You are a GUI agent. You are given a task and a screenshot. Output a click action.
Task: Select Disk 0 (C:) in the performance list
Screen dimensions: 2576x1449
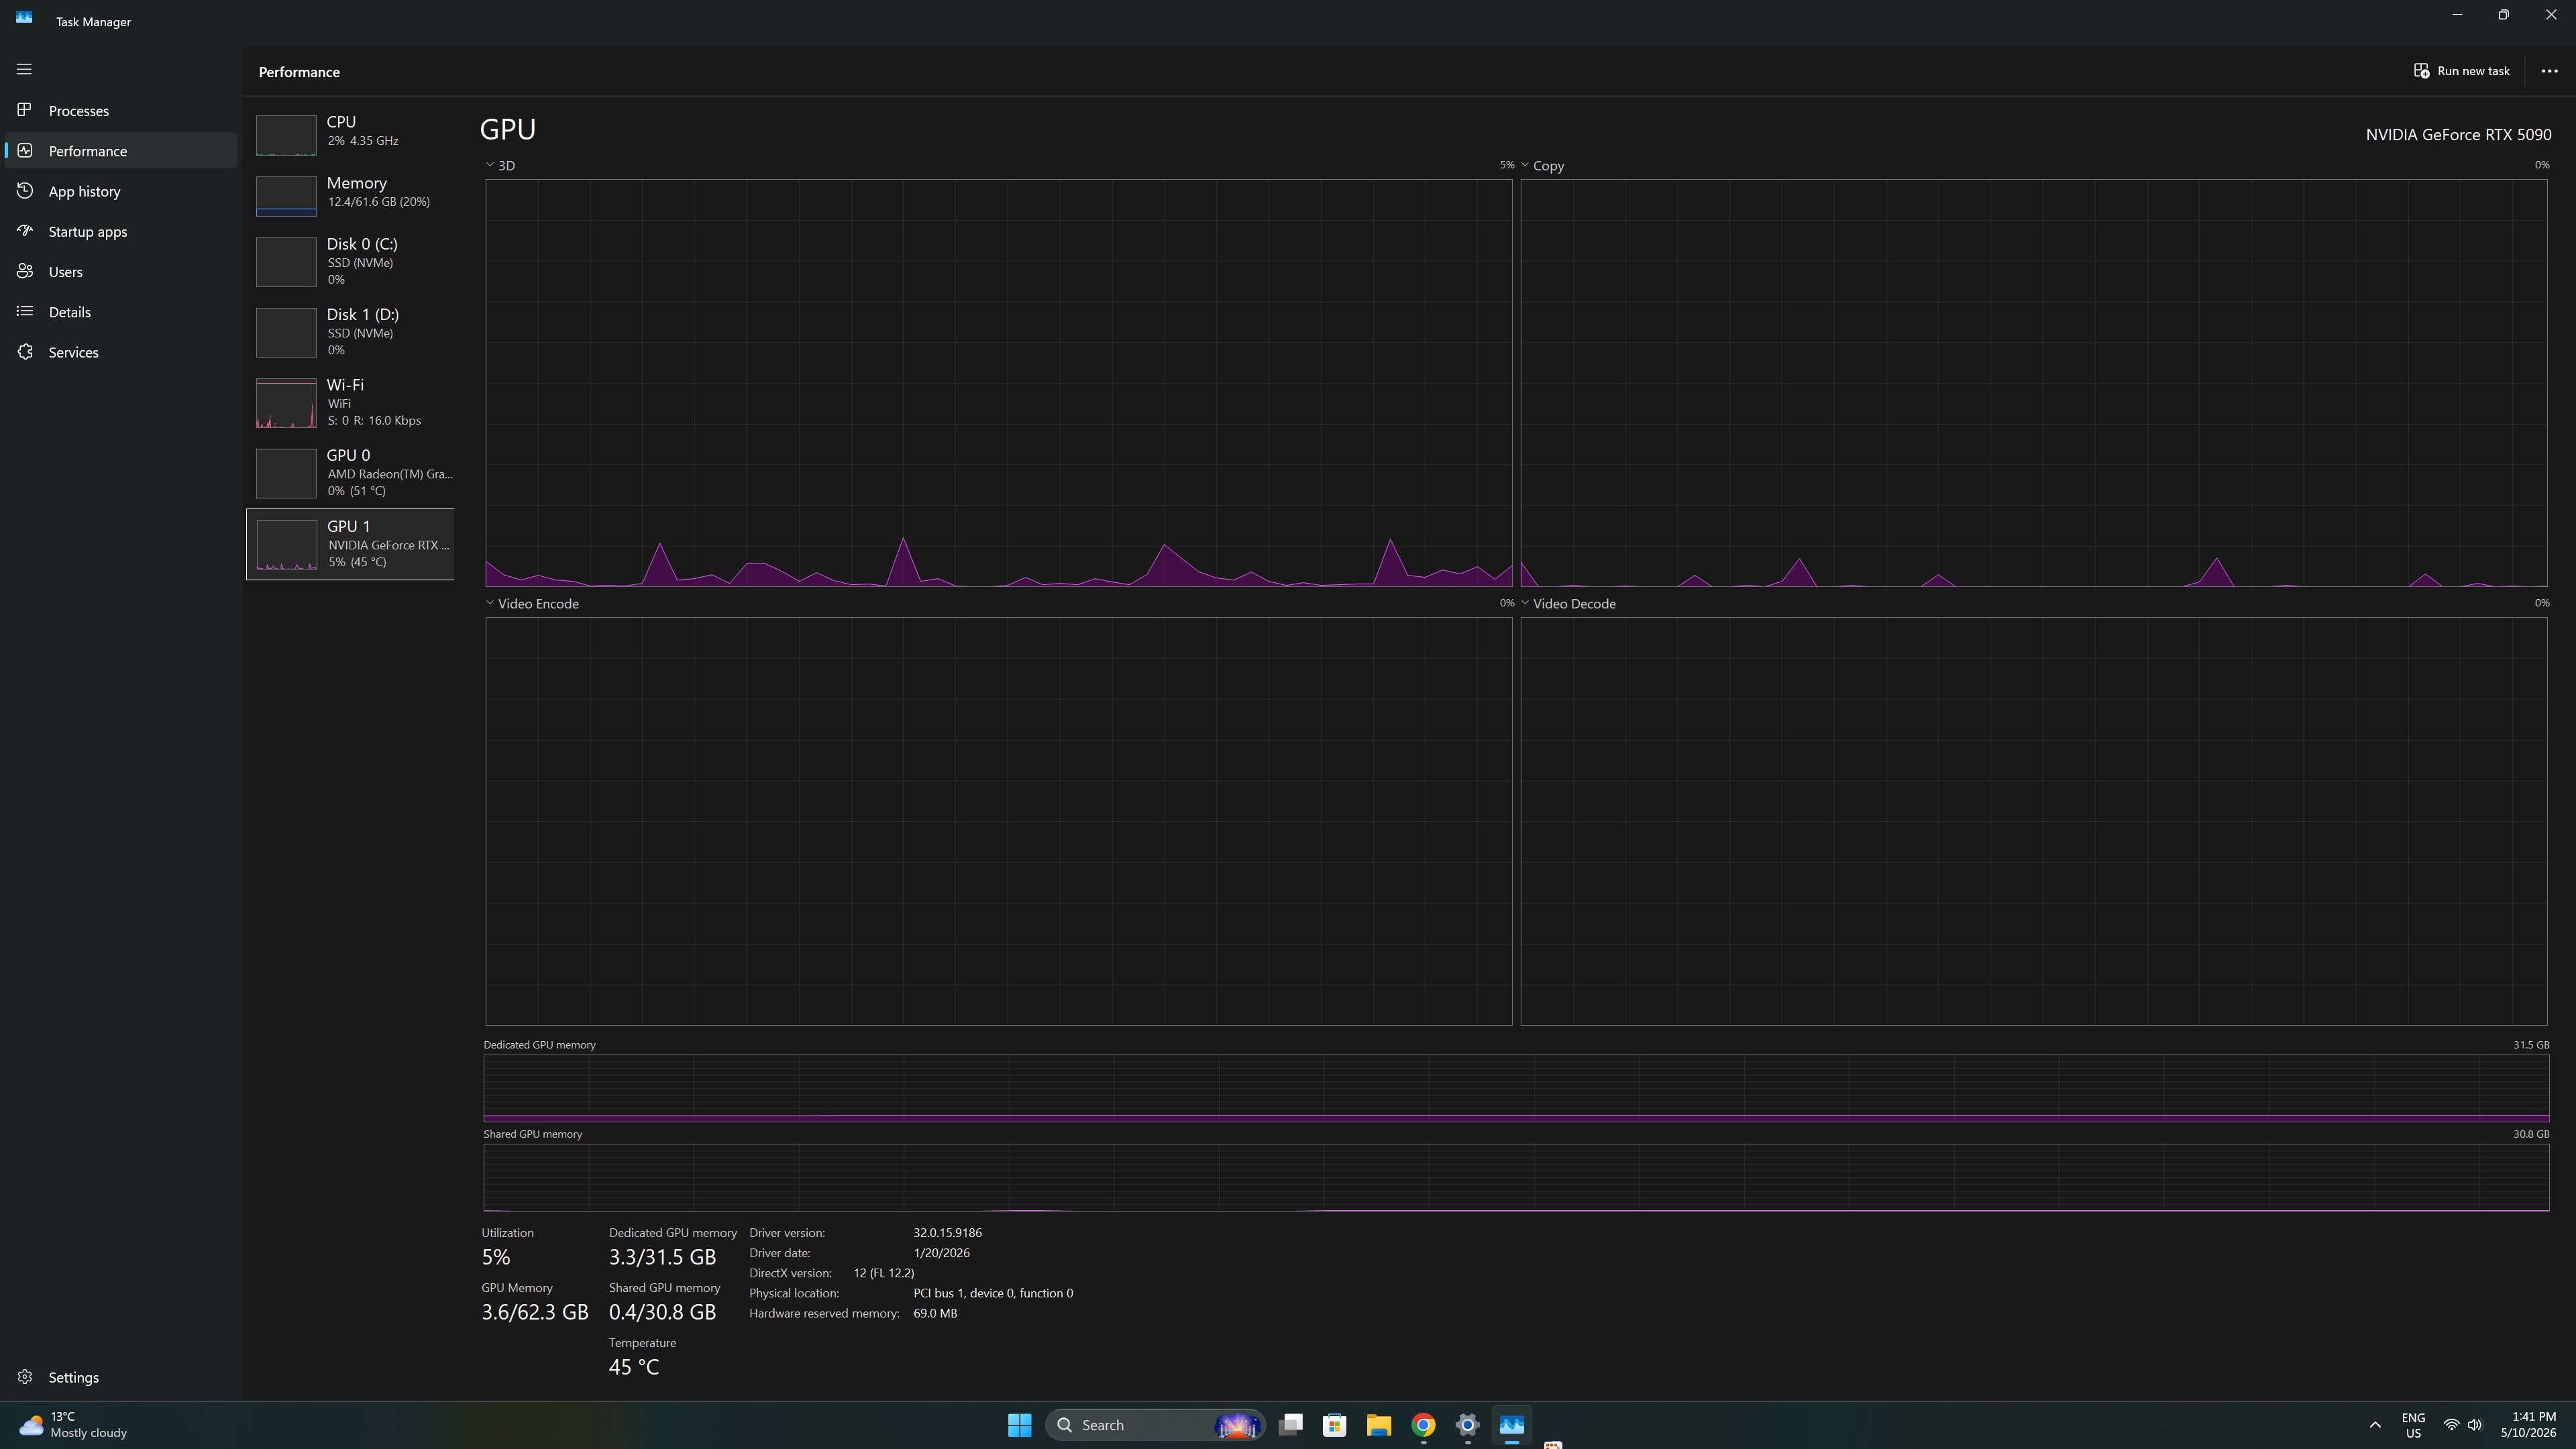point(350,262)
